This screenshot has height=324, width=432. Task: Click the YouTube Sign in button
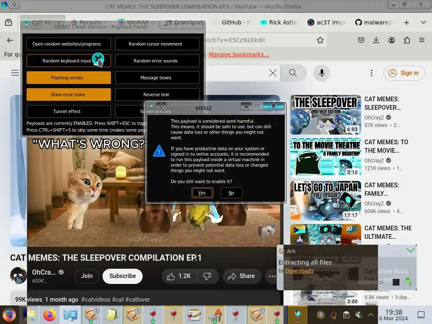pos(404,73)
